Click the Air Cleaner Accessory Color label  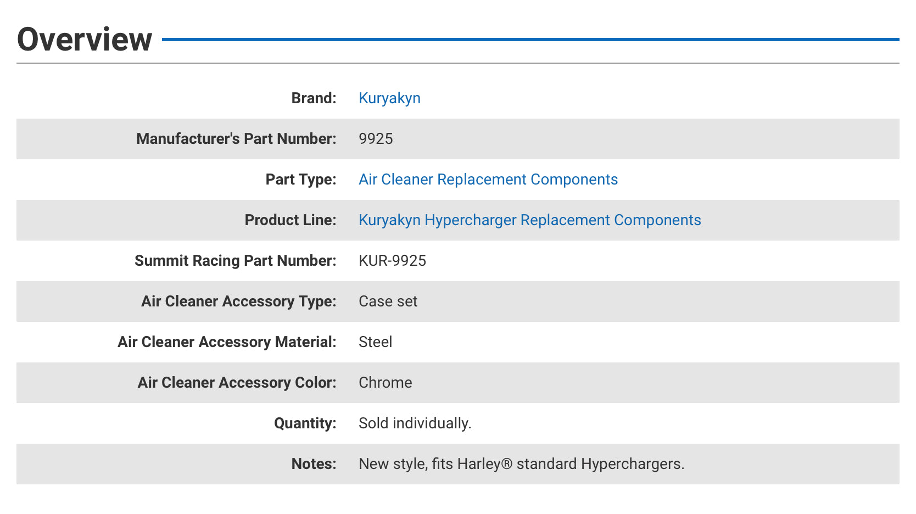coord(237,383)
